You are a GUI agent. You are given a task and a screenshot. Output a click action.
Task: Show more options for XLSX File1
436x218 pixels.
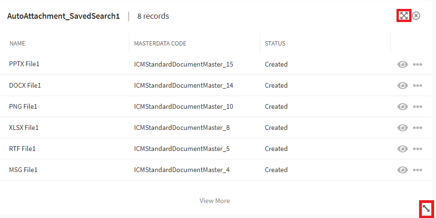pos(417,128)
